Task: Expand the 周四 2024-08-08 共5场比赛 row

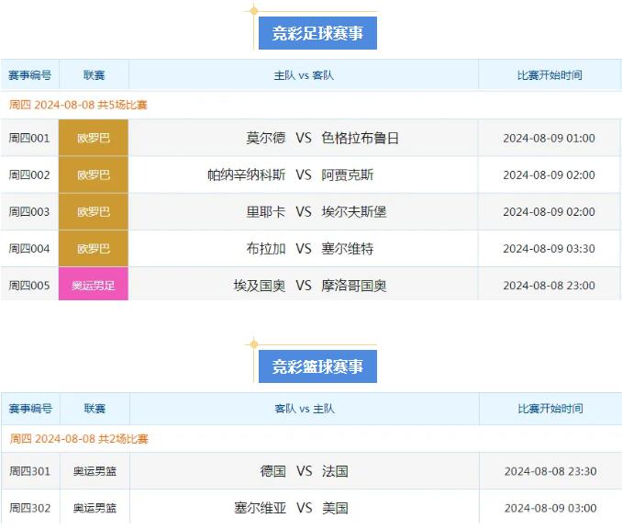Action: click(78, 105)
